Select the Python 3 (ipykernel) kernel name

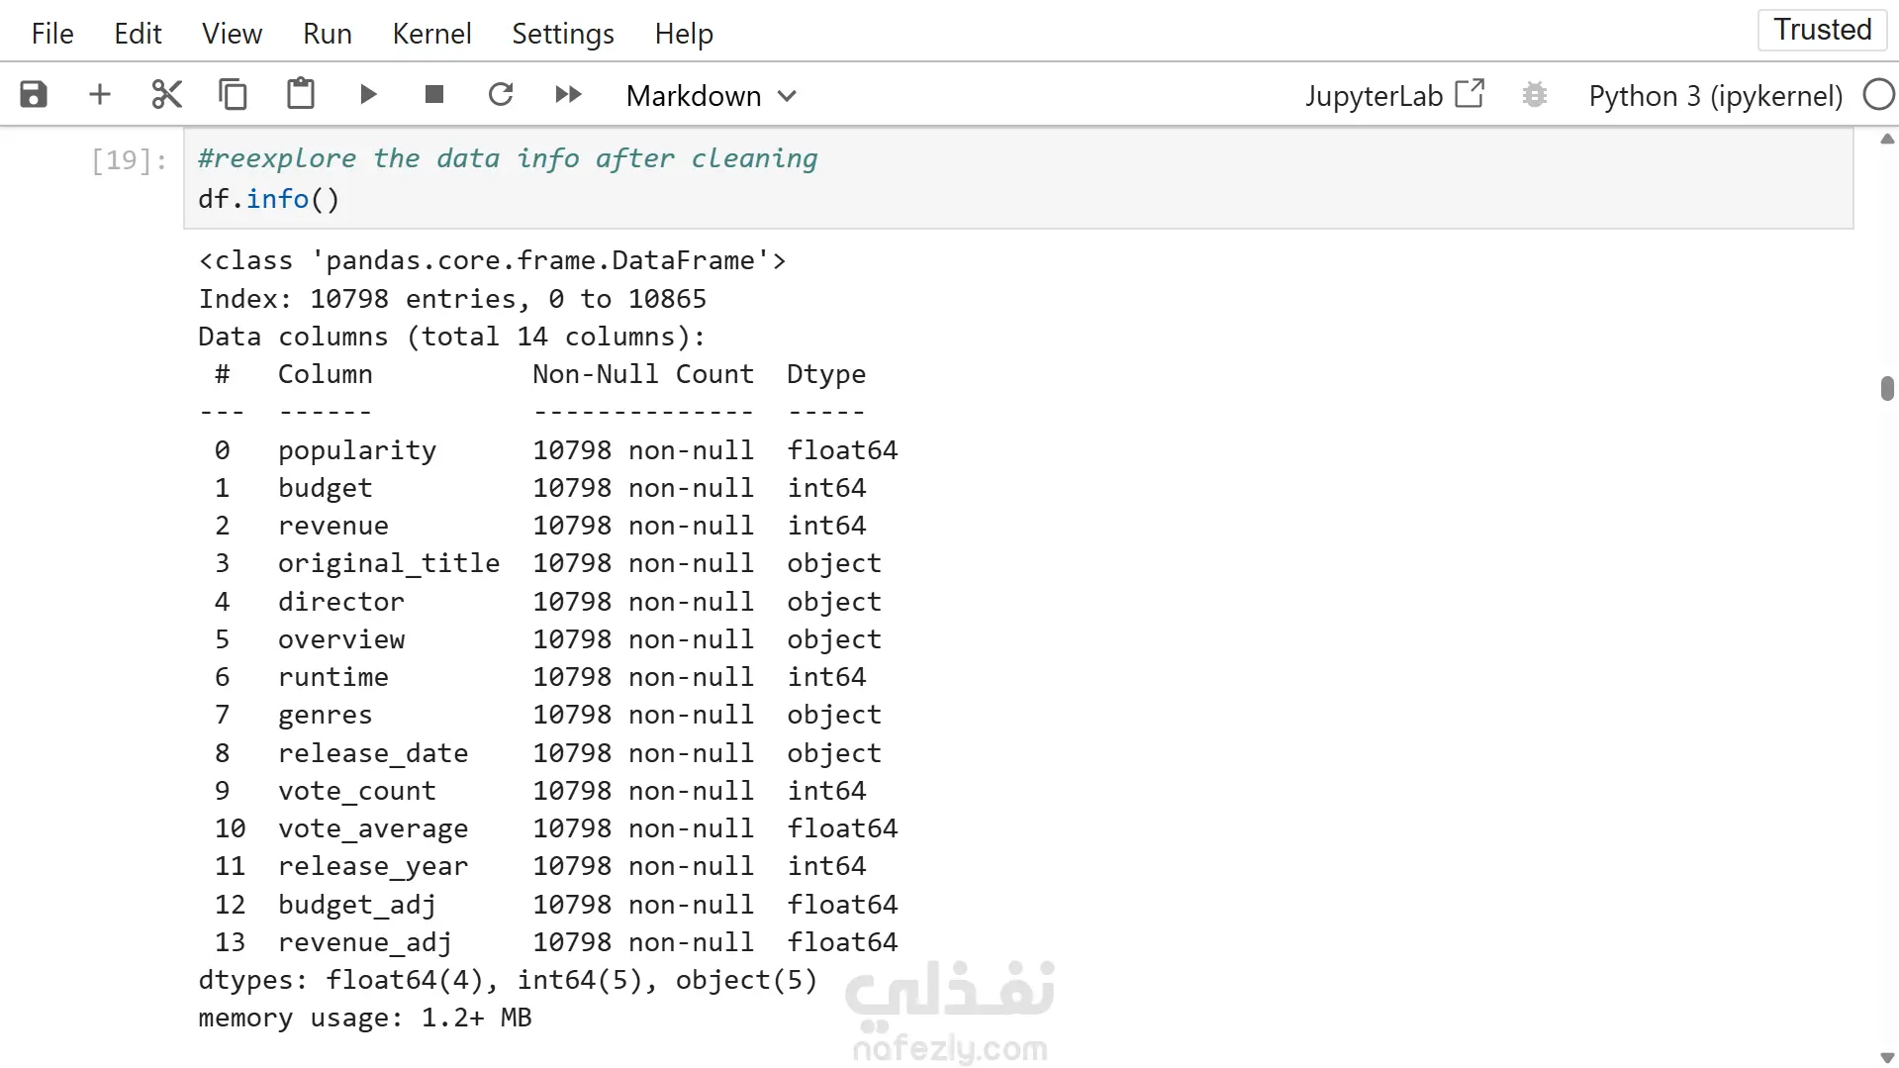tap(1716, 96)
